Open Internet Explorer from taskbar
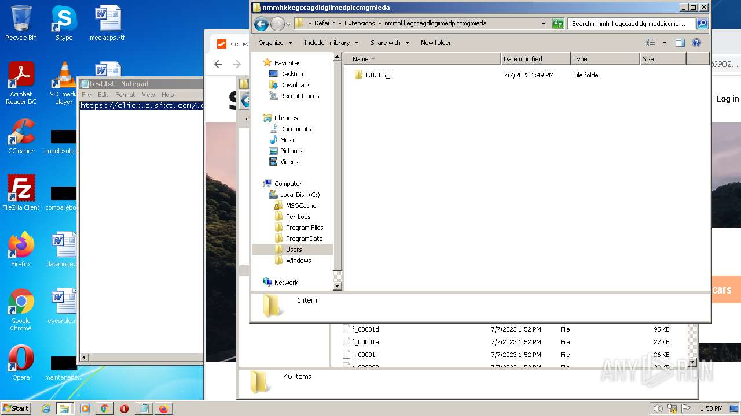Image resolution: width=741 pixels, height=416 pixels. click(46, 408)
